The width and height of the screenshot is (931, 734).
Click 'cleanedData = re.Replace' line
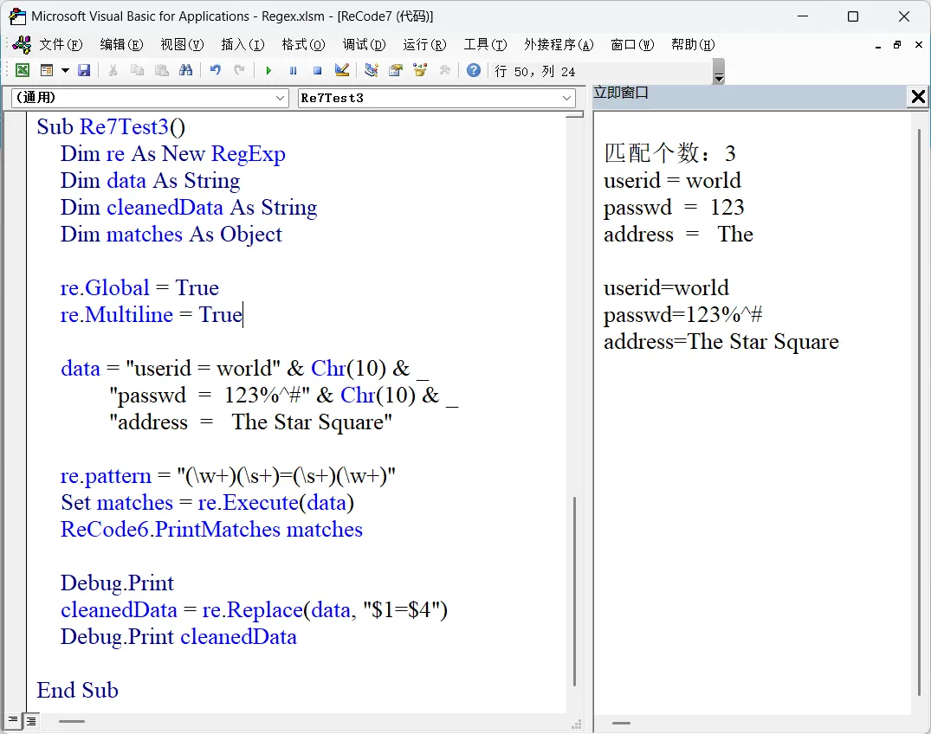coord(254,609)
